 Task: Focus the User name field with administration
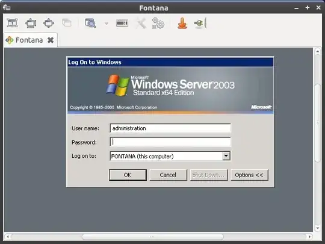click(170, 128)
